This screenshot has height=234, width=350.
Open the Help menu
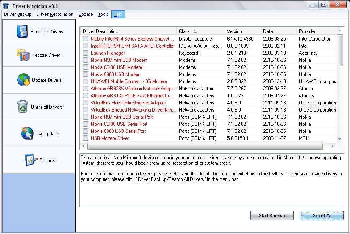[x=118, y=14]
